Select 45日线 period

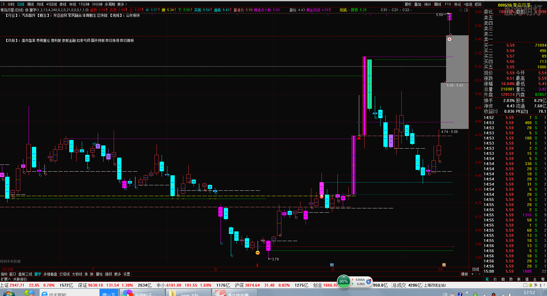(x=52, y=4)
